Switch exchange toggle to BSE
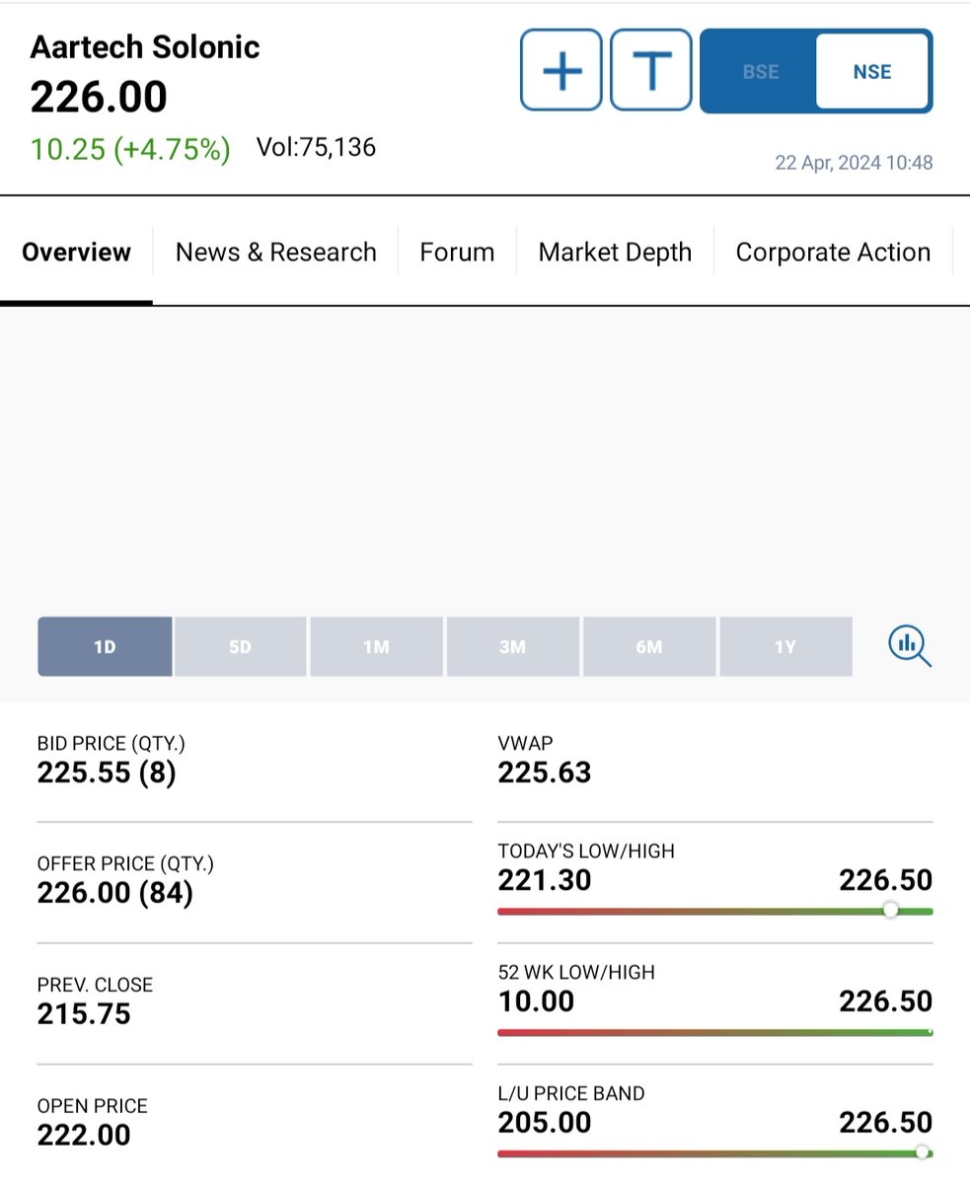Viewport: 970px width, 1184px height. (760, 72)
